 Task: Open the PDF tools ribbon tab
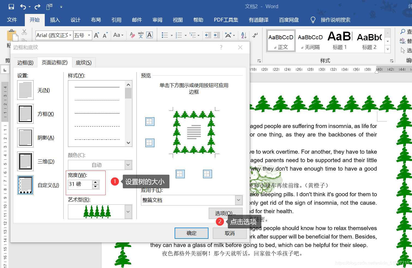pos(226,20)
